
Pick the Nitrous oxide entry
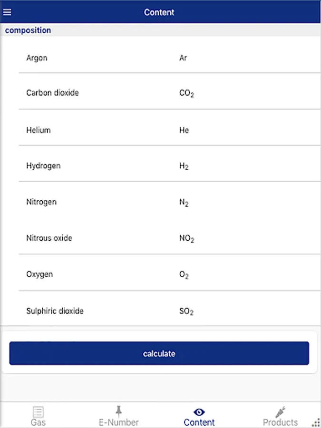pyautogui.click(x=161, y=238)
